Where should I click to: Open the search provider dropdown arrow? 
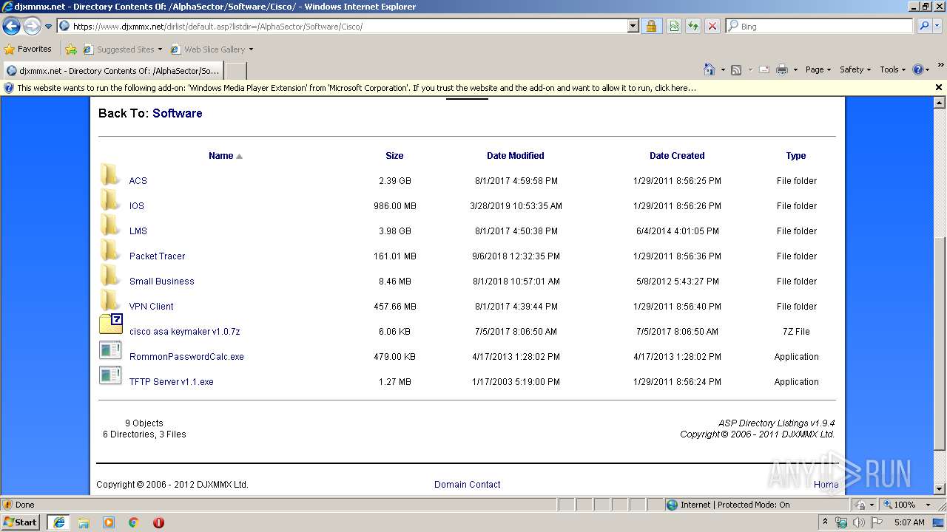(938, 26)
